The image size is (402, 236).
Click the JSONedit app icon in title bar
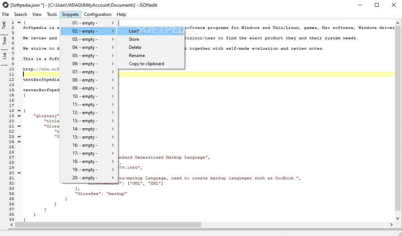5,5
